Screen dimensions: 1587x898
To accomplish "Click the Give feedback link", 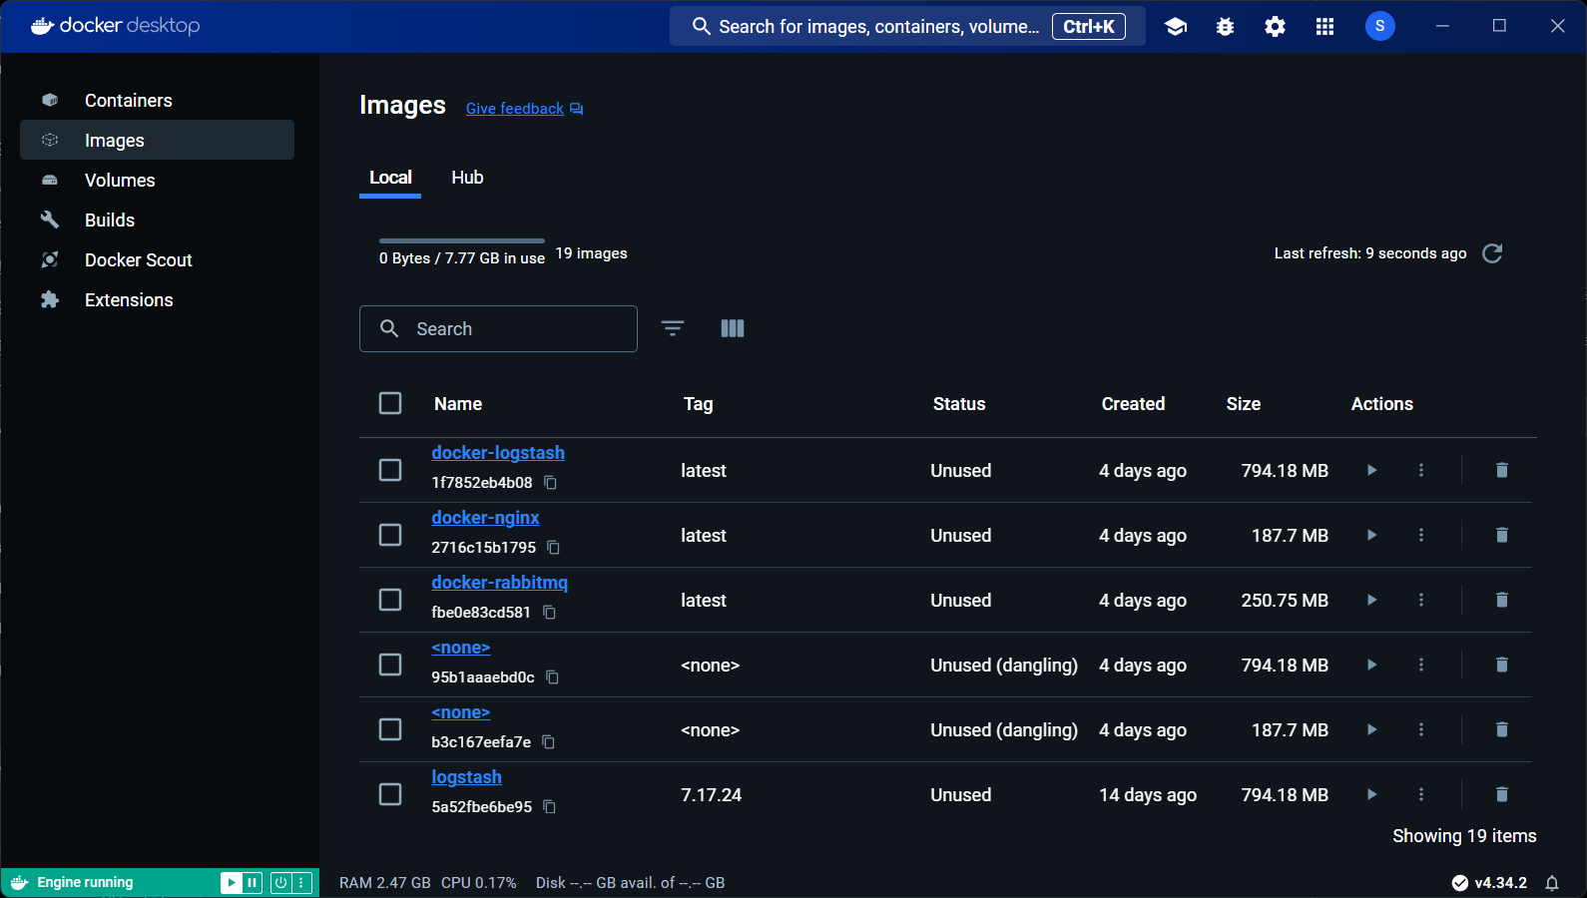I will (x=524, y=109).
